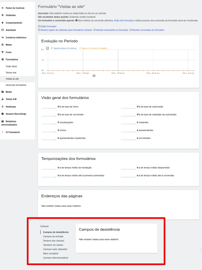Click the Editar formulário link
Screen dimensions: 202x270
click(48, 26)
